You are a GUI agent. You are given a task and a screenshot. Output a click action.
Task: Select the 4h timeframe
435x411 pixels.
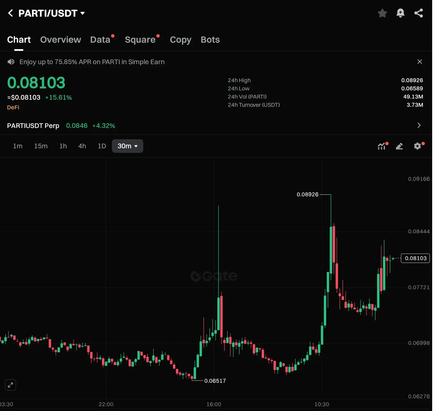[82, 146]
